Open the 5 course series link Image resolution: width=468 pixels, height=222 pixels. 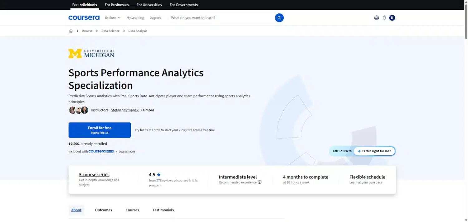click(x=94, y=175)
